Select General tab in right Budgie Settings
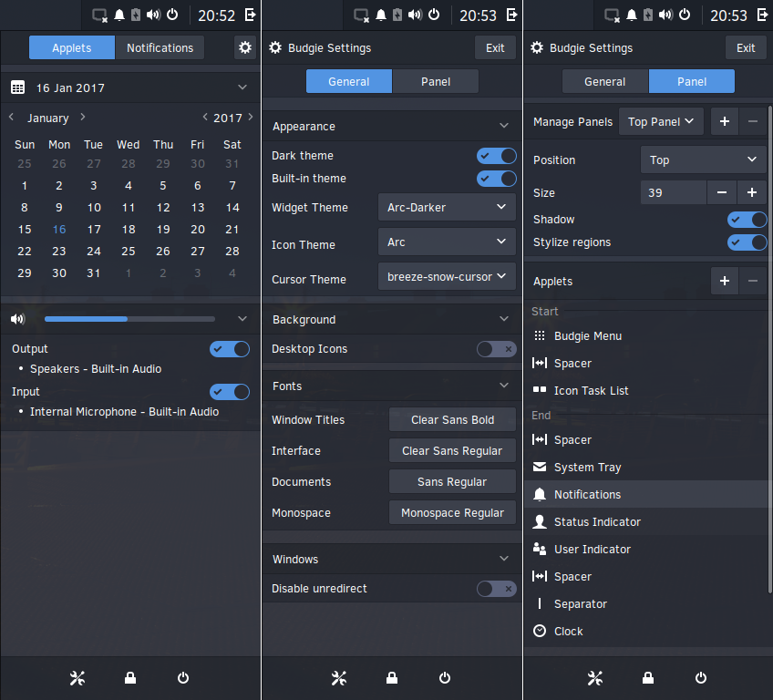The height and width of the screenshot is (700, 773). [605, 81]
